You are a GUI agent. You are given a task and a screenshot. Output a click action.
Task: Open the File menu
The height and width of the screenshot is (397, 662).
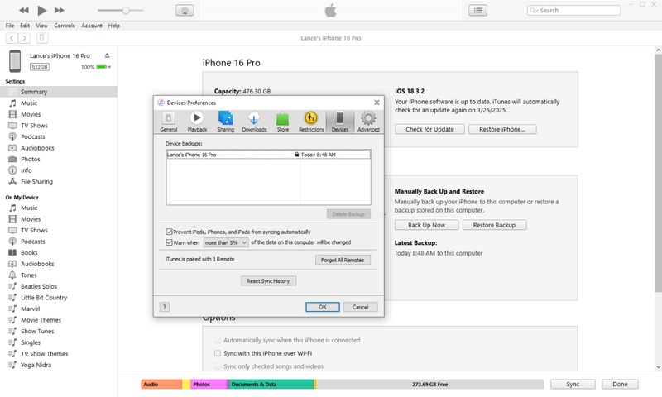pyautogui.click(x=10, y=26)
